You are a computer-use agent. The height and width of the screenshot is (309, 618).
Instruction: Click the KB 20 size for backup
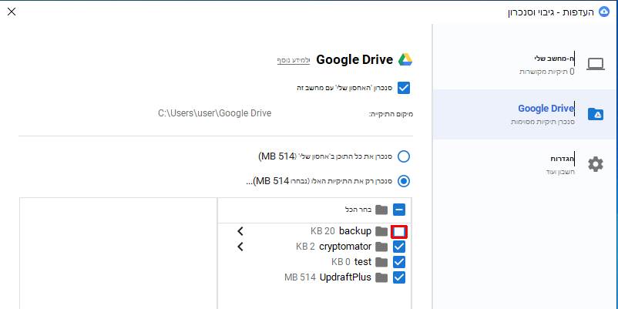(x=323, y=231)
